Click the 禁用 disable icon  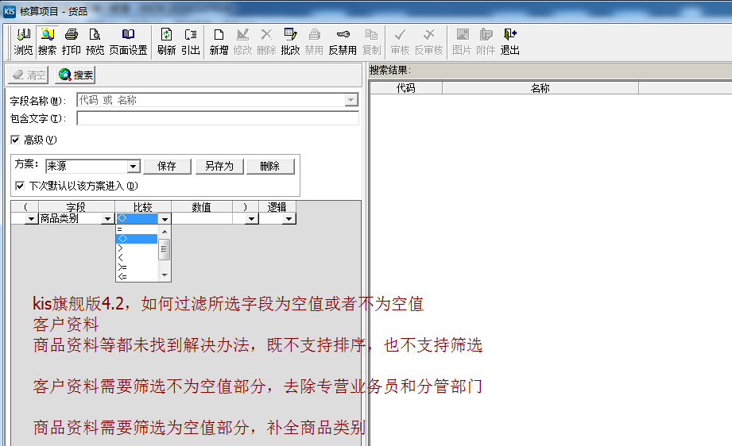click(314, 41)
